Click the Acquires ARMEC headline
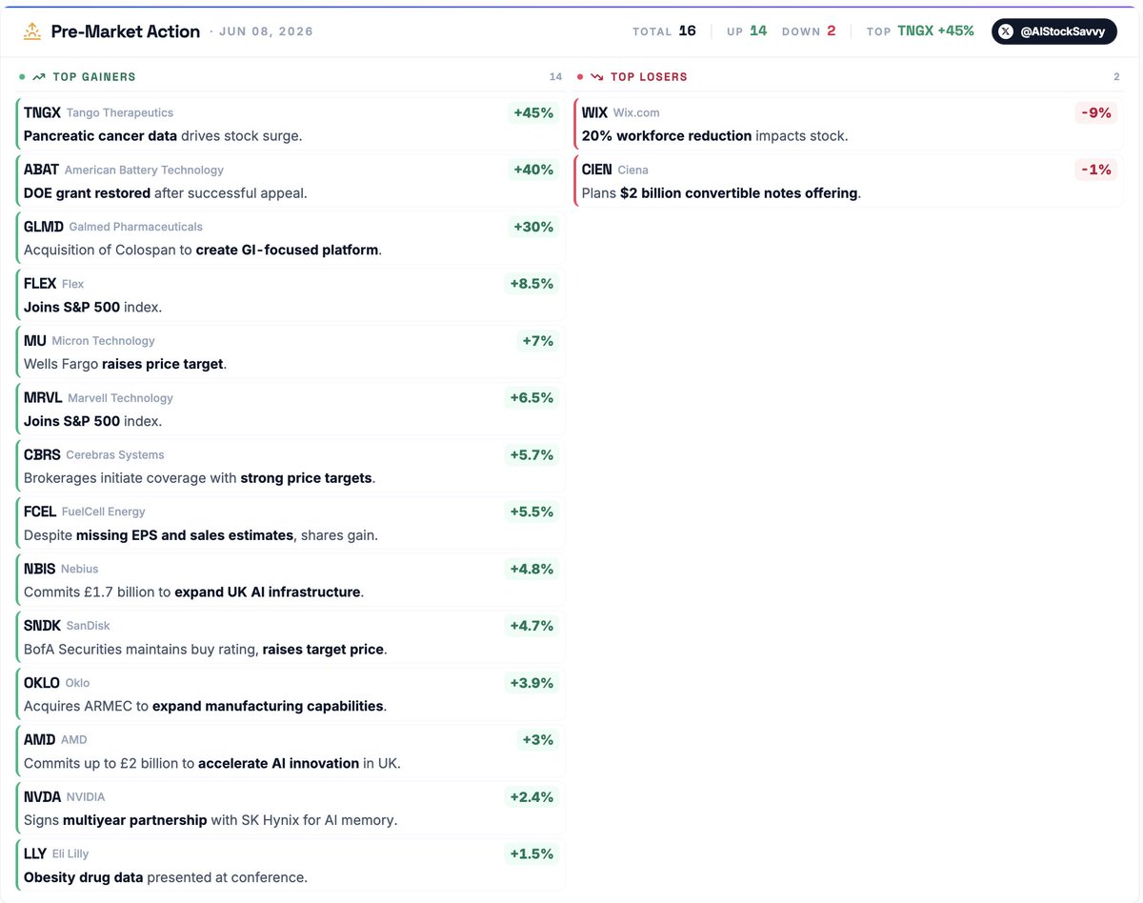1143x903 pixels. [x=206, y=707]
